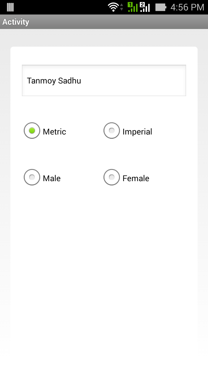Tap the Female label text
The height and width of the screenshot is (371, 208).
pos(136,179)
